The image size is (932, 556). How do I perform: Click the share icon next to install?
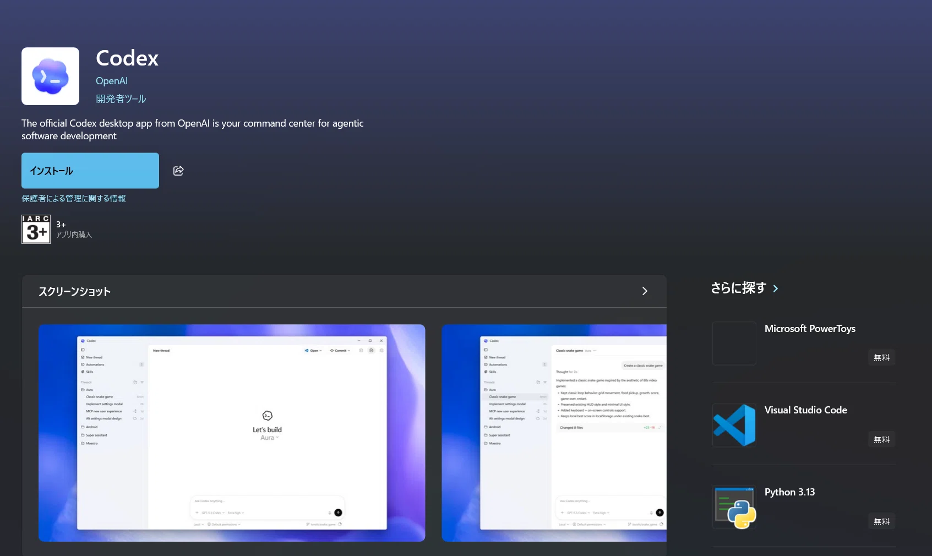click(x=178, y=171)
